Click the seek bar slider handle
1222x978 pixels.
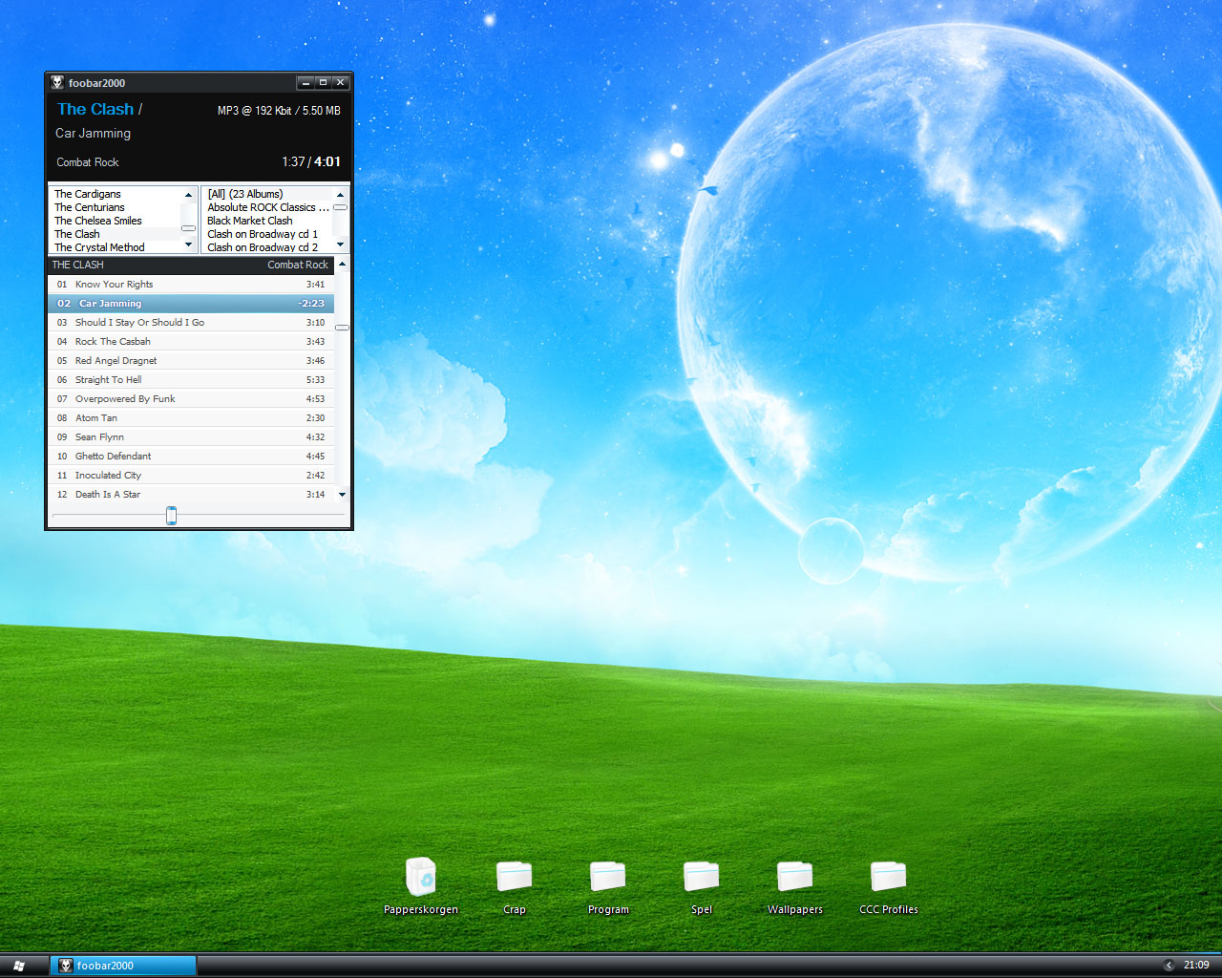[171, 516]
